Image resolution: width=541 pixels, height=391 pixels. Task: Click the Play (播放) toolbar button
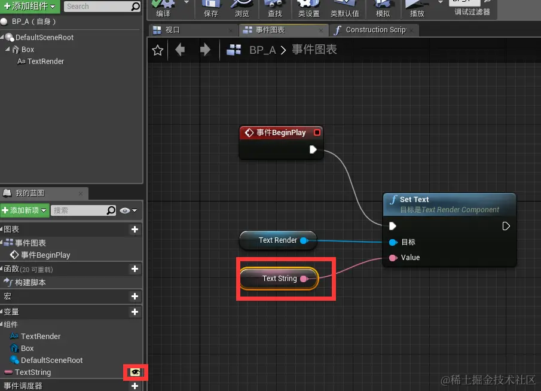point(417,8)
